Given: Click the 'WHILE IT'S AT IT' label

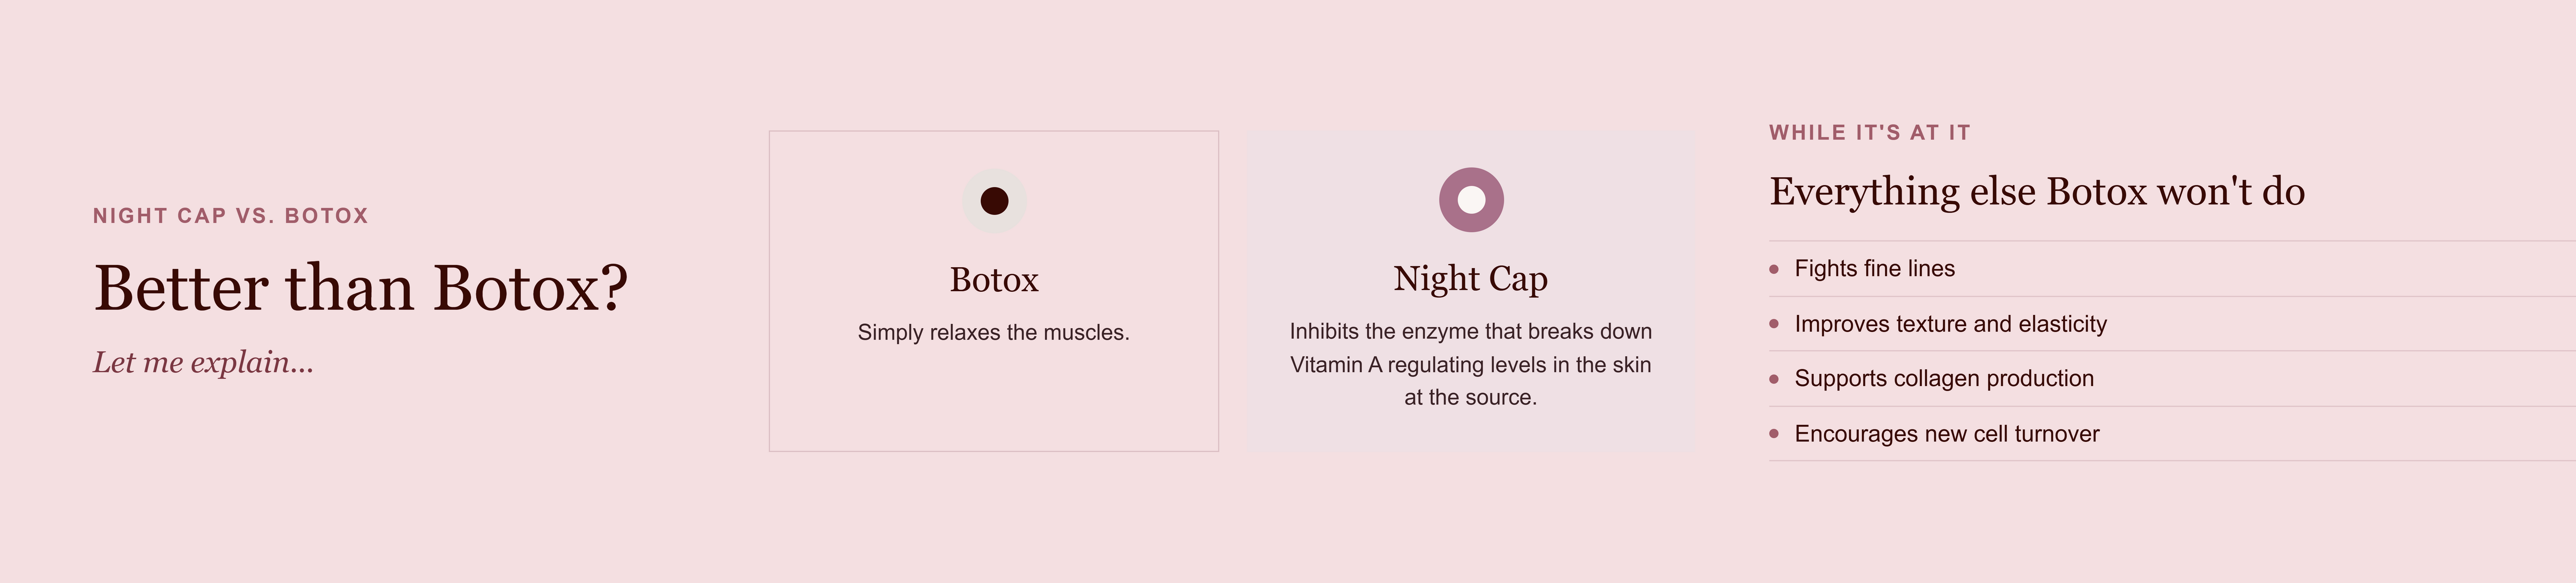Looking at the screenshot, I should [1870, 133].
